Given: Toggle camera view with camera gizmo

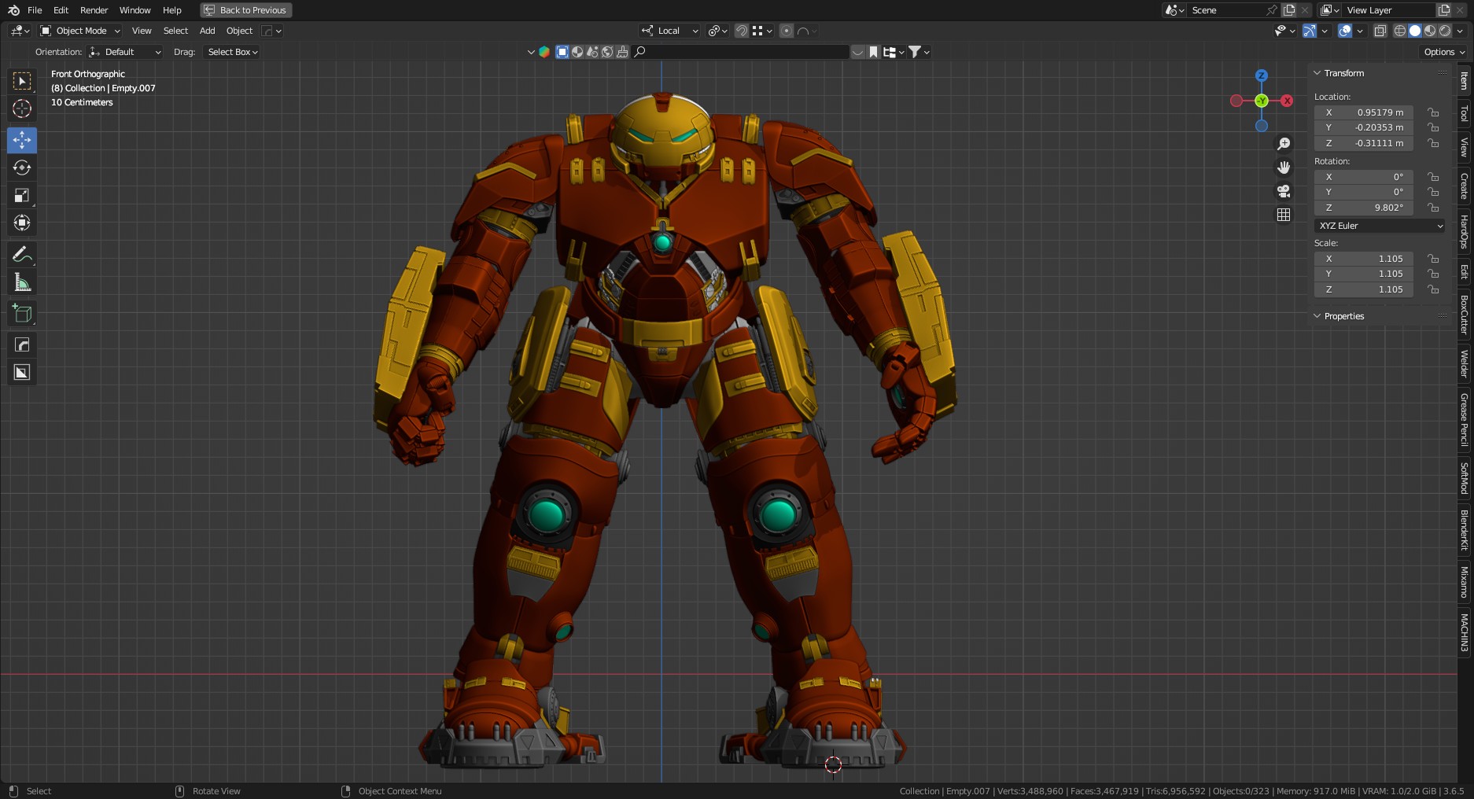Looking at the screenshot, I should tap(1284, 191).
